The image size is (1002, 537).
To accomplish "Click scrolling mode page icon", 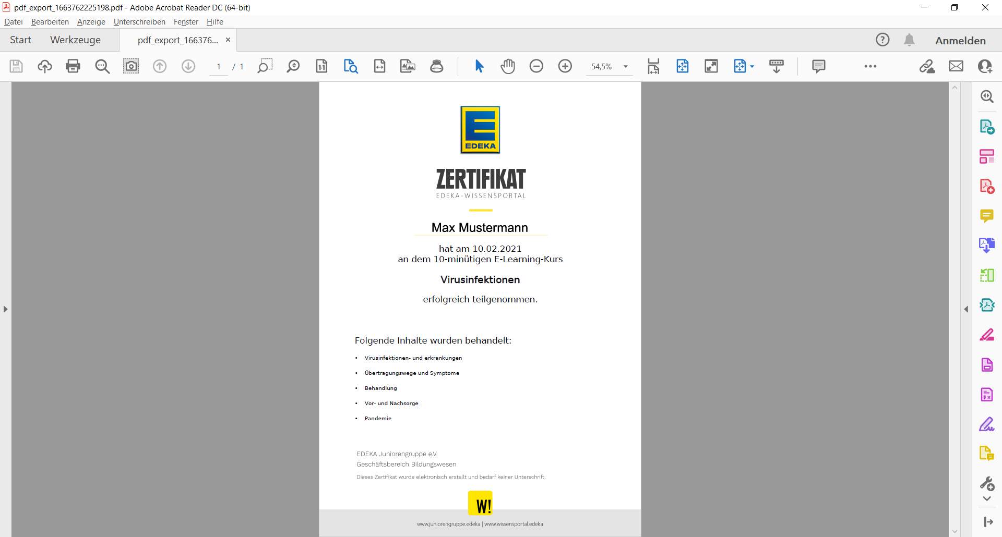I will click(x=653, y=66).
